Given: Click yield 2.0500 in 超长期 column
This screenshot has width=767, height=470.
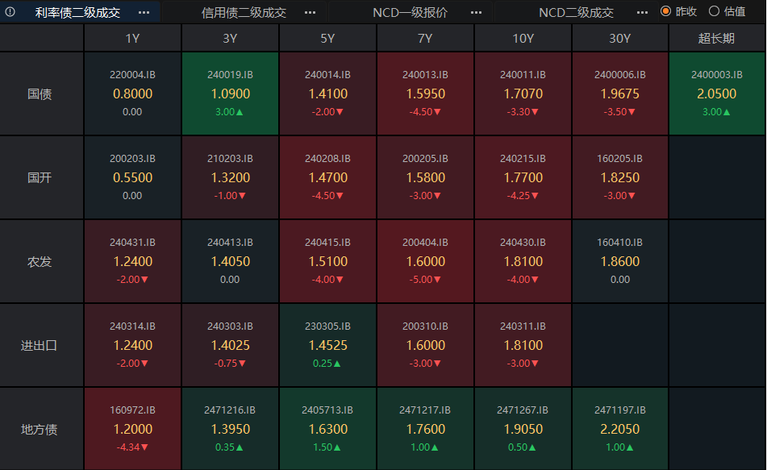Looking at the screenshot, I should 717,94.
